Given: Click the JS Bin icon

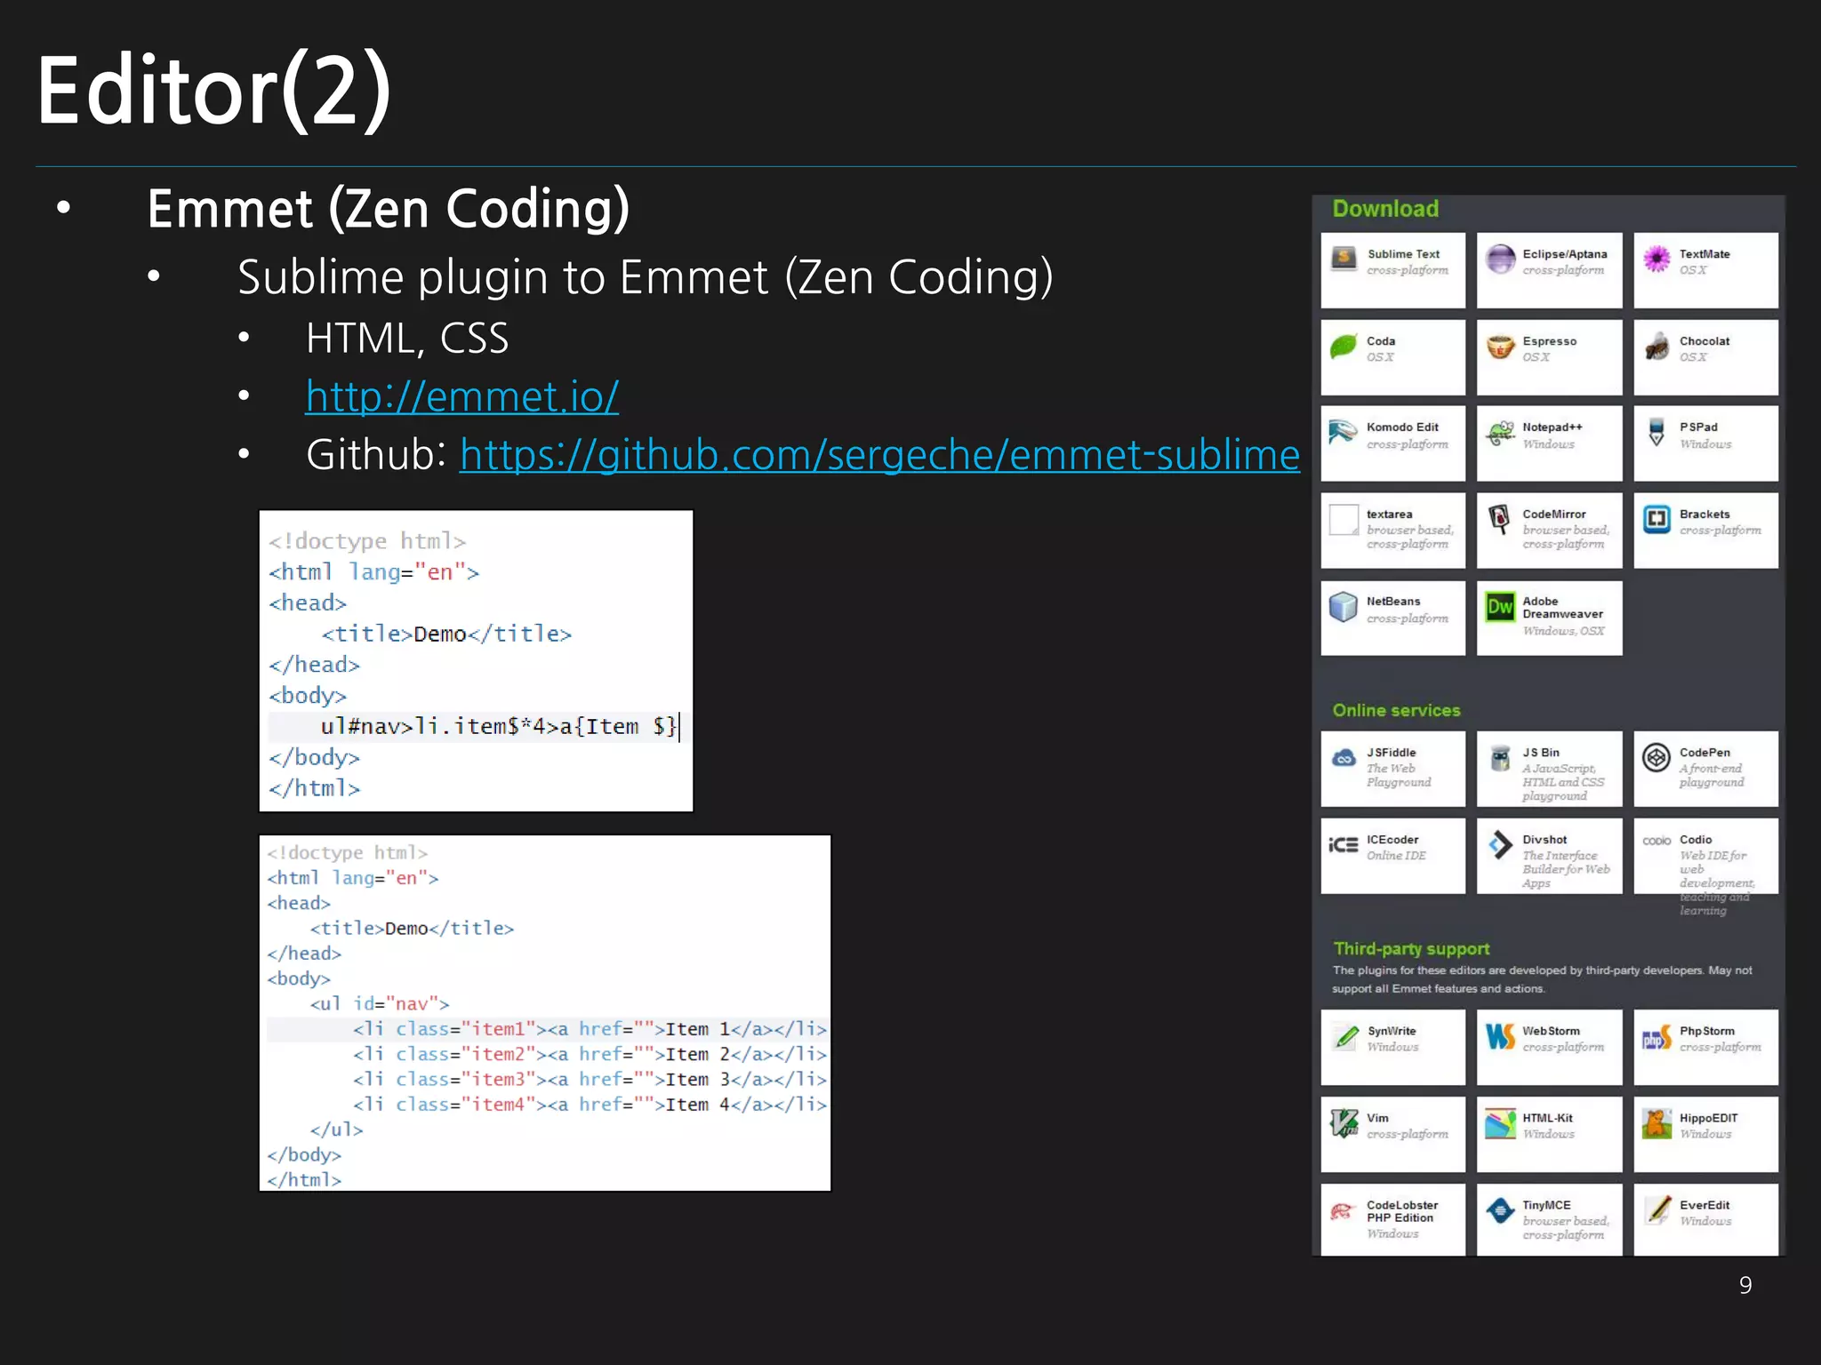Looking at the screenshot, I should pyautogui.click(x=1500, y=758).
